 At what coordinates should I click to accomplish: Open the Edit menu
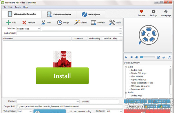pyautogui.click(x=10, y=7)
